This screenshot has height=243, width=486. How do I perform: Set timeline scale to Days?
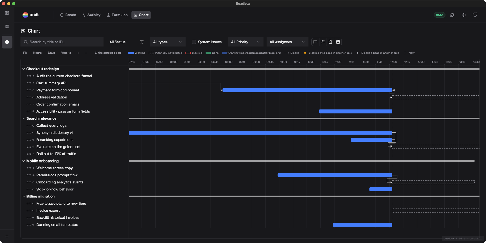pos(51,53)
